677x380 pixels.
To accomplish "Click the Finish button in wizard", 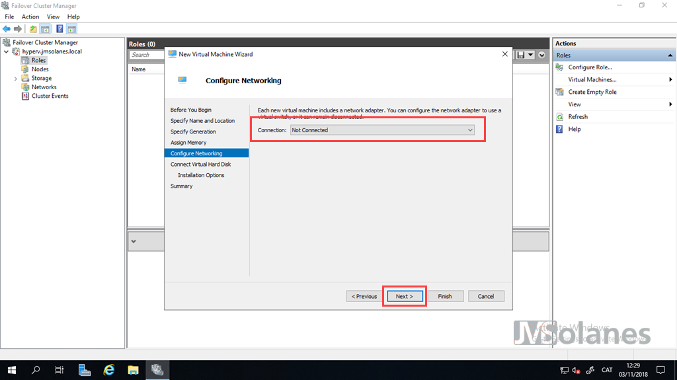I will point(445,296).
